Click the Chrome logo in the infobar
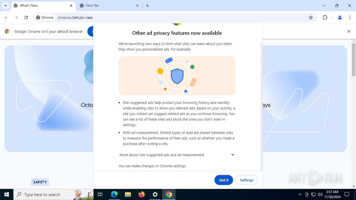 click(x=7, y=31)
